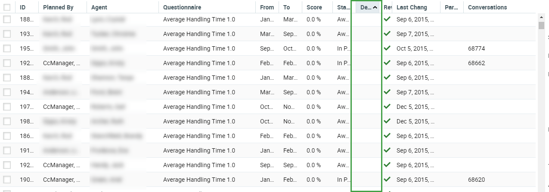
Task: Click green checkmark for evaluation 194
Action: [x=387, y=92]
